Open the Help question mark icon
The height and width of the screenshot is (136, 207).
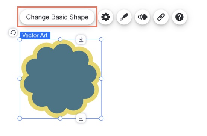tap(180, 17)
